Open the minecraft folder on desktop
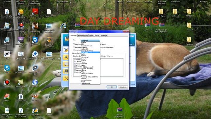211x119 pixels. (x=189, y=26)
